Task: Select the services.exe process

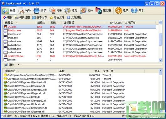Action: click(x=79, y=34)
